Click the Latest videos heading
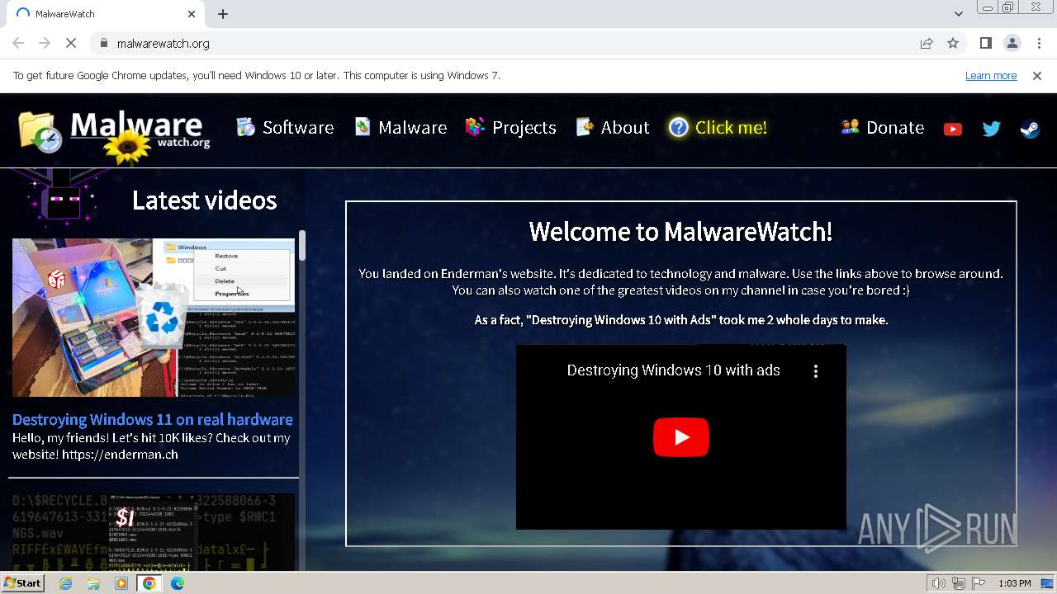This screenshot has width=1057, height=594. point(204,200)
